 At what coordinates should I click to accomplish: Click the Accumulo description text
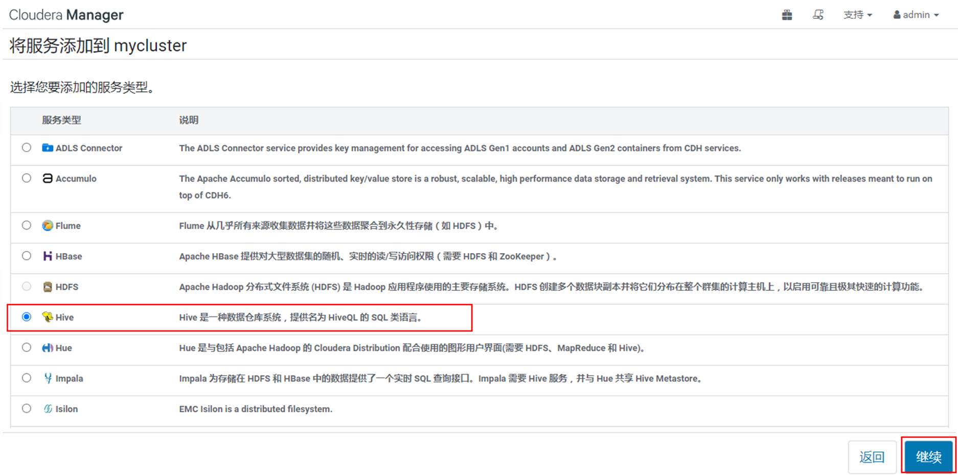click(x=556, y=187)
